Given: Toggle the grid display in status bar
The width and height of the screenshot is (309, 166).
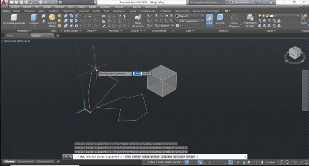Looking at the screenshot, I should click(x=187, y=162).
